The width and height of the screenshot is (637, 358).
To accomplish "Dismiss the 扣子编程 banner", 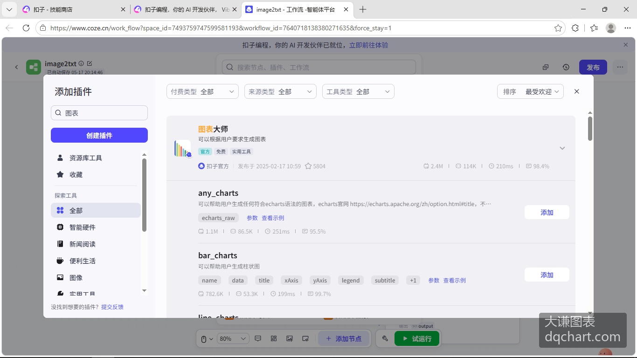I will coord(626,45).
